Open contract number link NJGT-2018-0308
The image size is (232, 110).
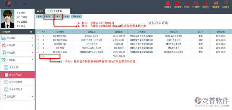(x=60, y=52)
